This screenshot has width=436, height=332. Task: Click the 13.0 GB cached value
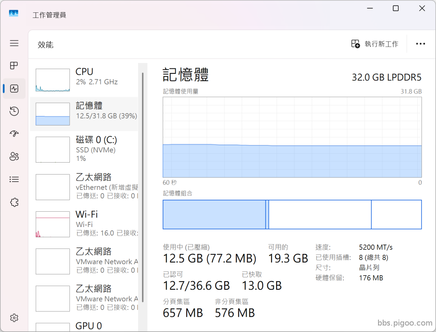[x=262, y=286]
